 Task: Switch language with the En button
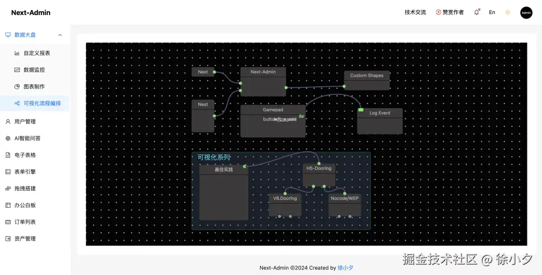[x=492, y=13]
